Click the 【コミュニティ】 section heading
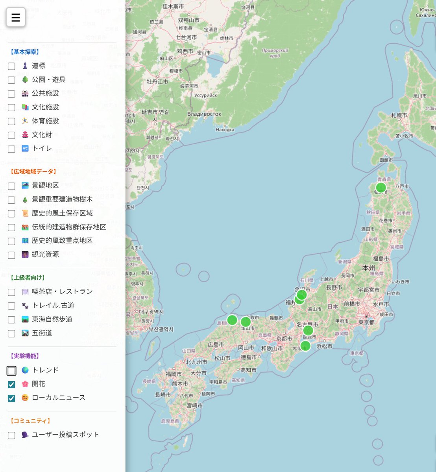This screenshot has width=436, height=472. point(31,421)
